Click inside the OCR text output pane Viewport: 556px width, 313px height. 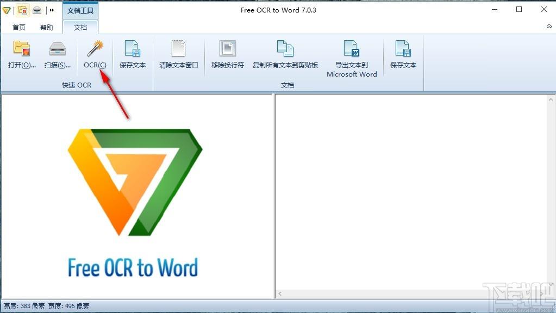click(411, 191)
